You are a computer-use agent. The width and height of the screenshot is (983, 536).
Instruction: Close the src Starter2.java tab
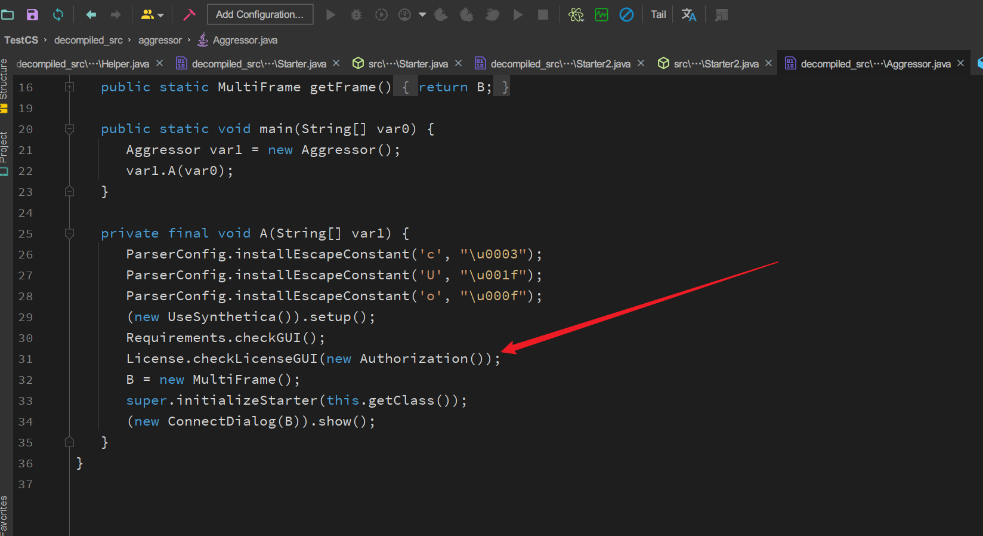coord(768,63)
